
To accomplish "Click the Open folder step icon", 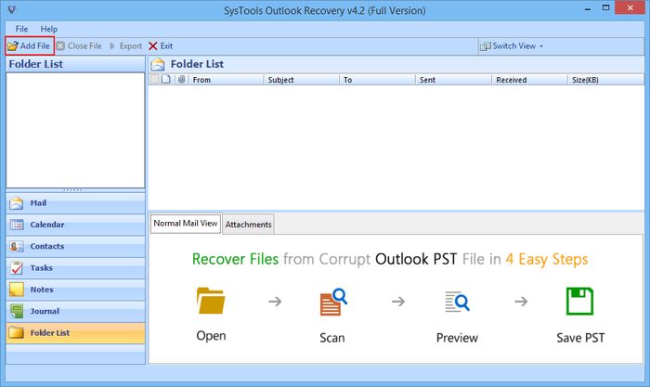I will tap(211, 303).
